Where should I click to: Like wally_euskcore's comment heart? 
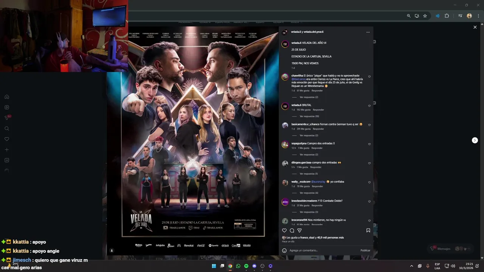369,182
